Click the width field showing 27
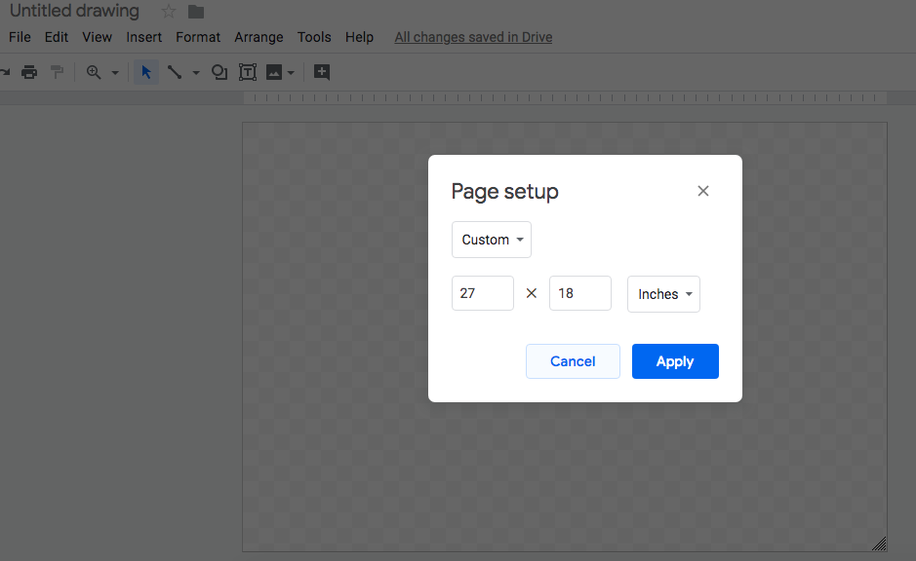916x561 pixels. click(483, 293)
